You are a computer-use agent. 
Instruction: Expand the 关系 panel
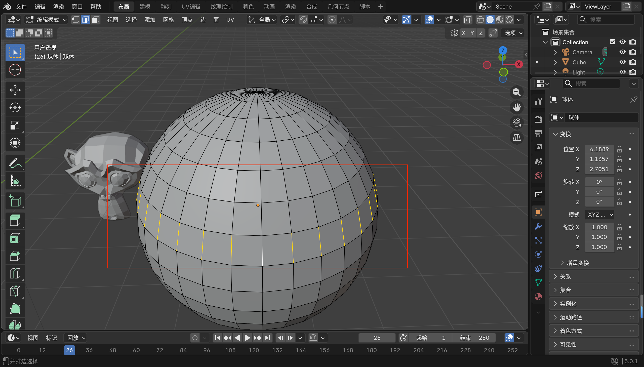[565, 276]
